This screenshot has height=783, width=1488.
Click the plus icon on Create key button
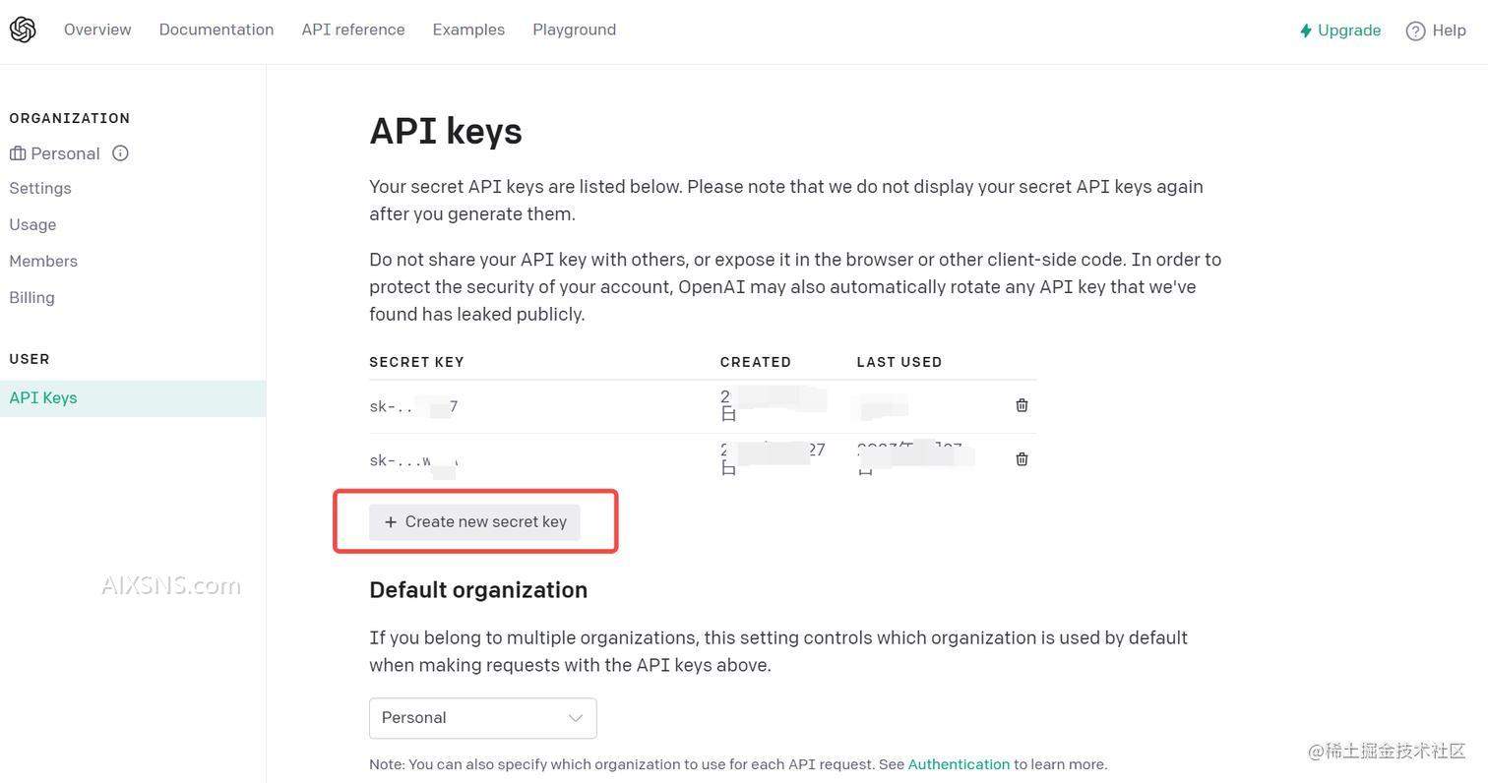pyautogui.click(x=391, y=522)
